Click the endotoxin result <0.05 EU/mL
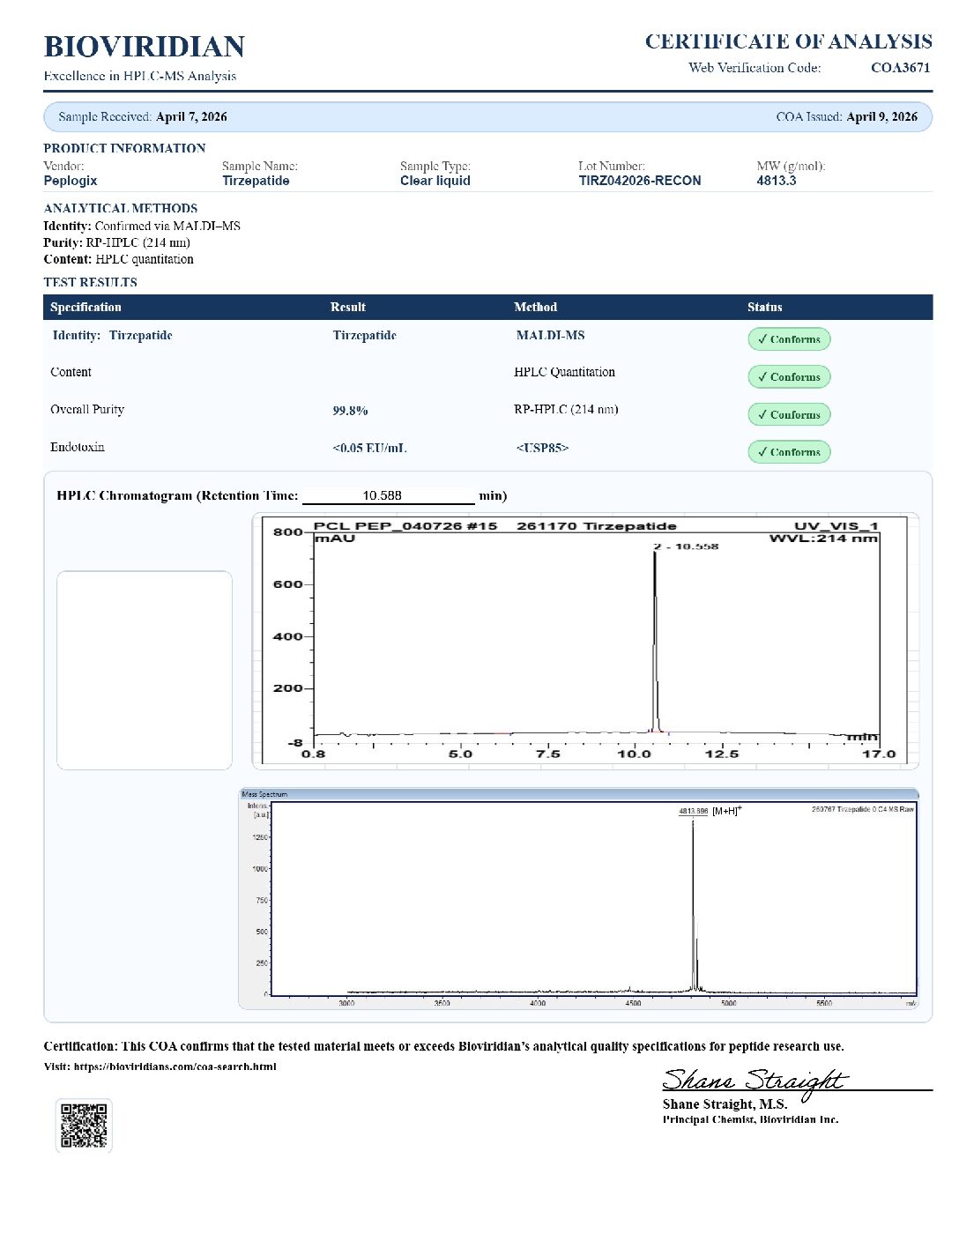Screen dimensions: 959x1241 (369, 449)
